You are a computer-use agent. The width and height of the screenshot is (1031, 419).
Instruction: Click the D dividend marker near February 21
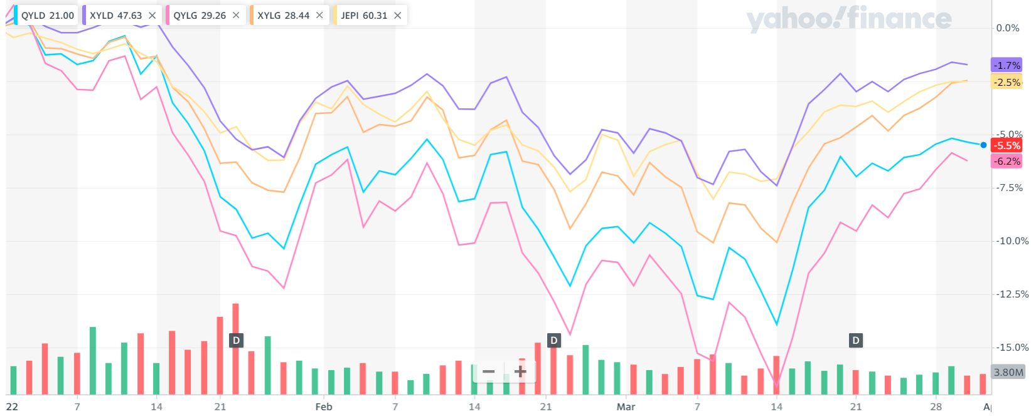[x=553, y=341]
